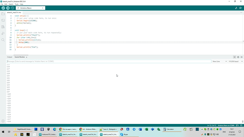Open the Serial Plotter icon

tap(236, 8)
